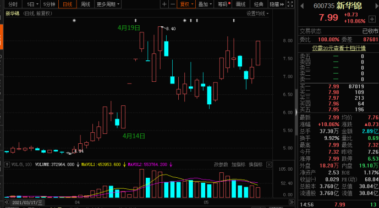
Task: Enable 画线 drawing mode
Action: pos(240,4)
